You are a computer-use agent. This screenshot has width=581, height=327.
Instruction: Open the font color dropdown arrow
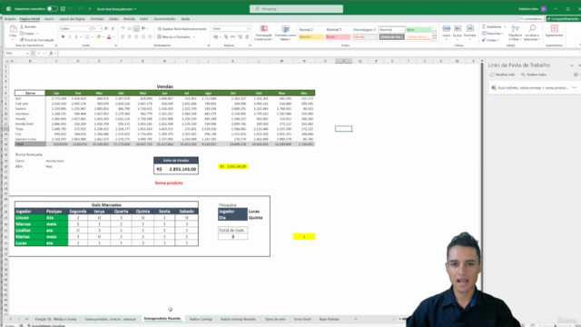pyautogui.click(x=113, y=36)
